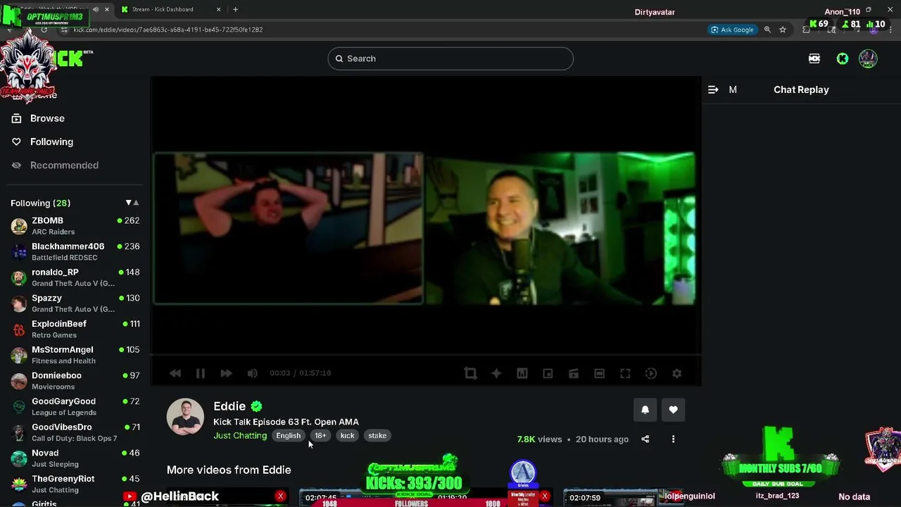This screenshot has height=507, width=901.
Task: Open Eddie's profile avatar
Action: 185,417
